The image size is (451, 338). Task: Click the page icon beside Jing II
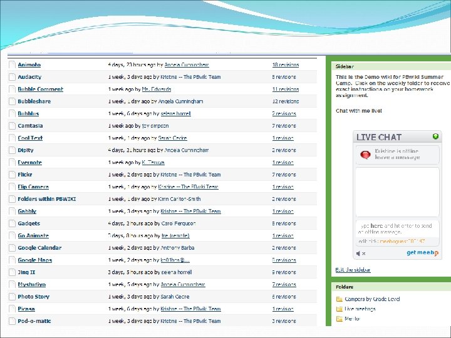(12, 272)
